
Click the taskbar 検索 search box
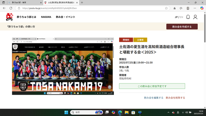(x=87, y=112)
